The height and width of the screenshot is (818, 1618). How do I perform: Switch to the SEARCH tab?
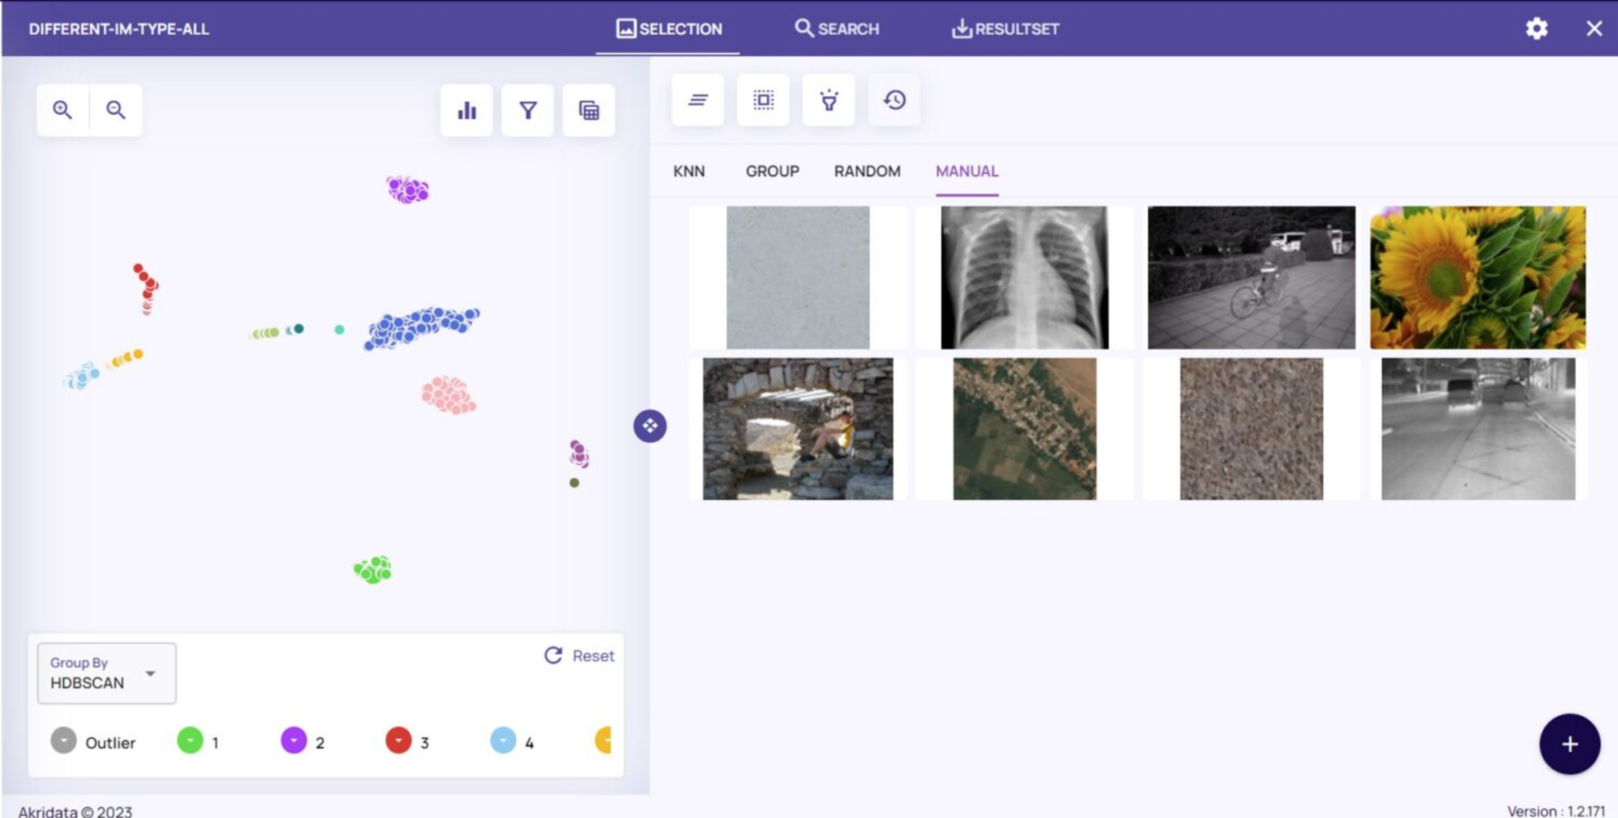point(837,28)
